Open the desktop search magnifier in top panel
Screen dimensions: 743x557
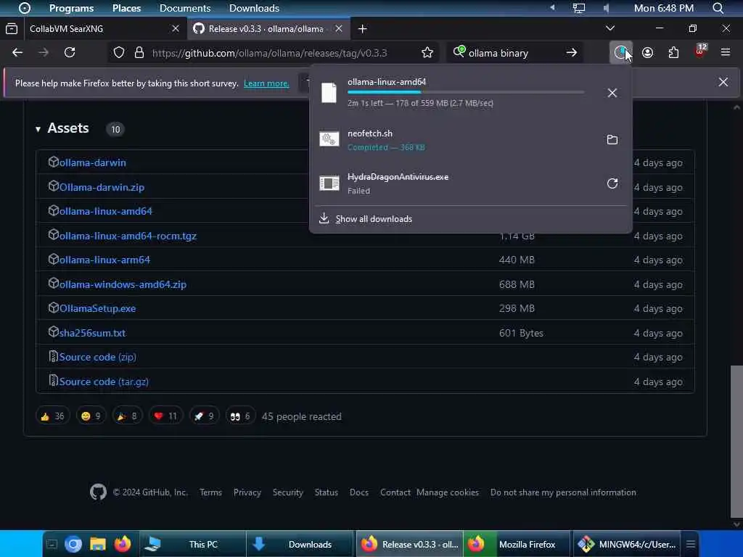[x=718, y=8]
